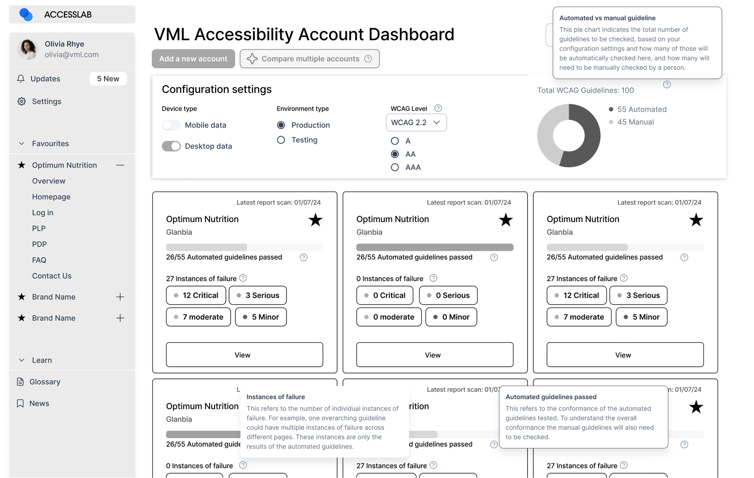The image size is (754, 478).
Task: Click the AccessLab logo icon
Action: [26, 15]
